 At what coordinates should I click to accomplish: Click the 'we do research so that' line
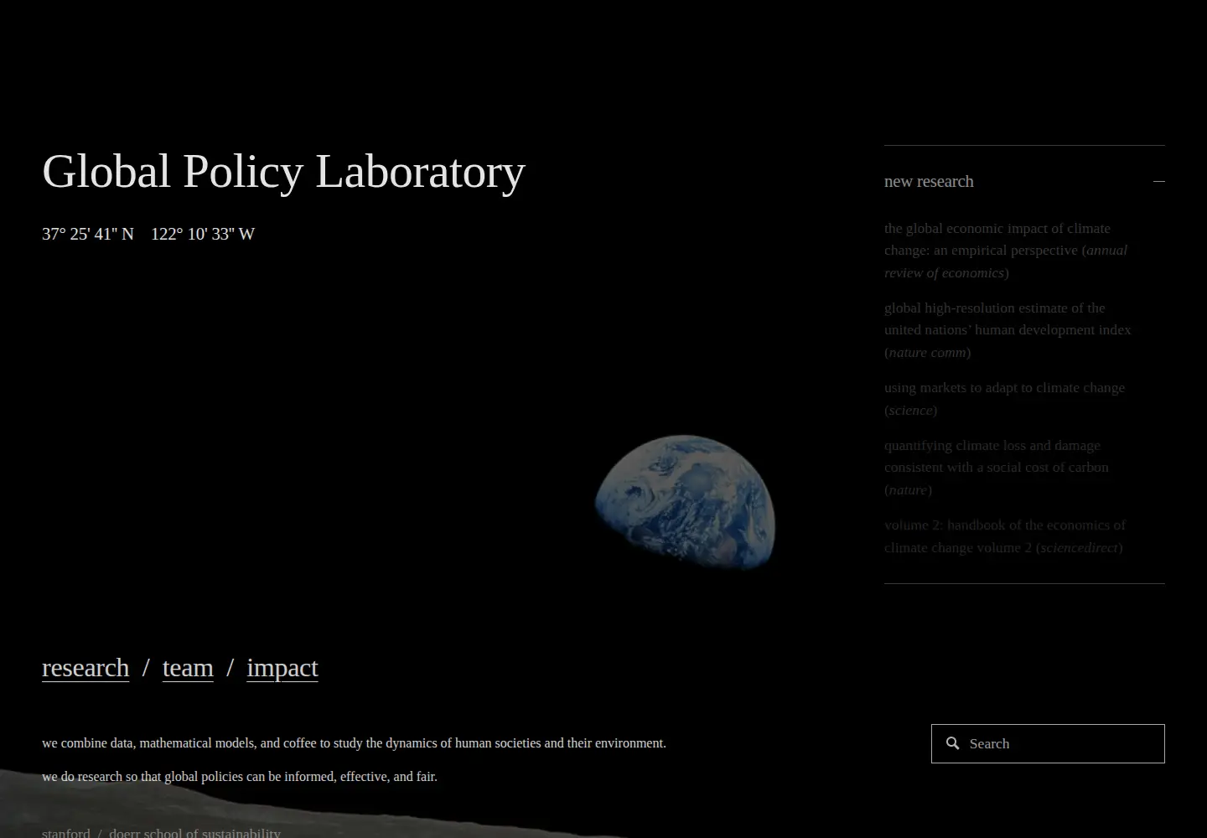[x=240, y=777]
